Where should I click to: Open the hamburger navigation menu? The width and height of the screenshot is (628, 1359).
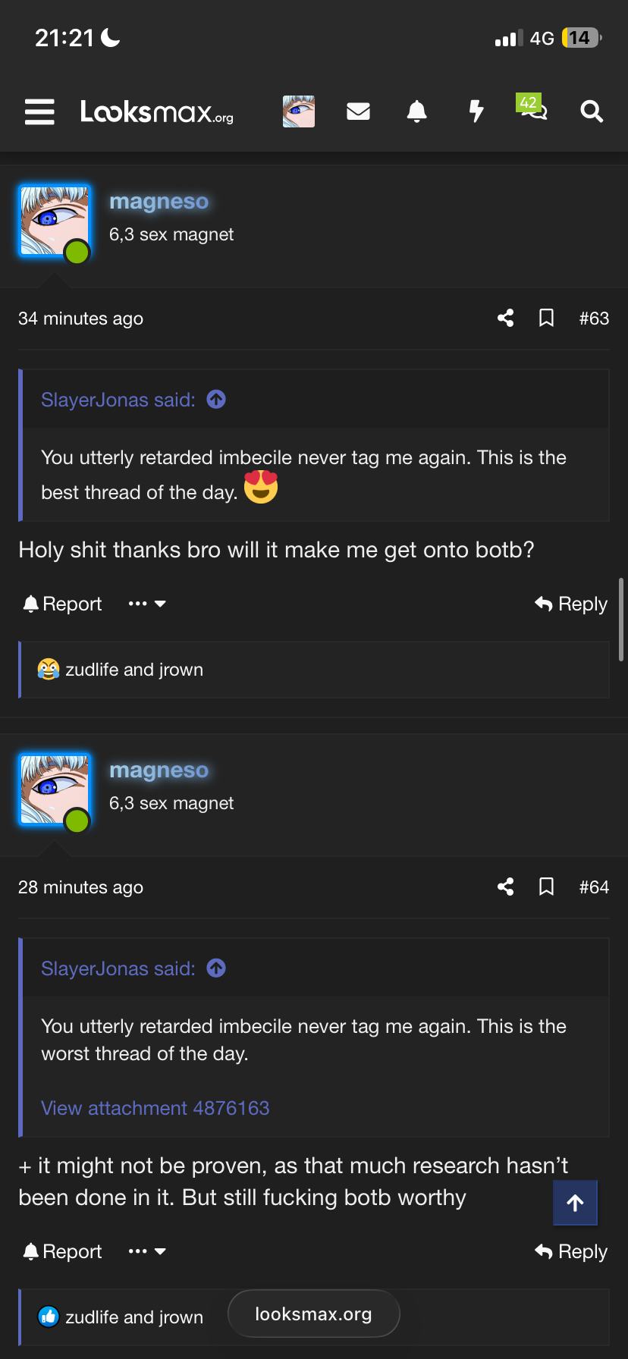(x=39, y=111)
